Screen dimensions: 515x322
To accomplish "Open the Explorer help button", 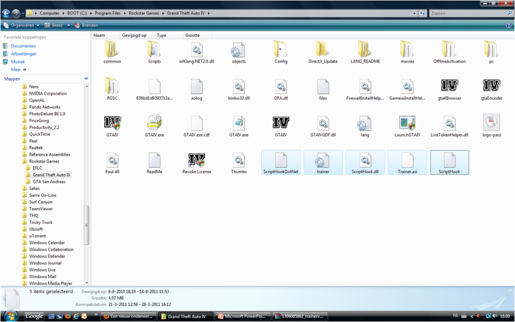I will coord(509,25).
